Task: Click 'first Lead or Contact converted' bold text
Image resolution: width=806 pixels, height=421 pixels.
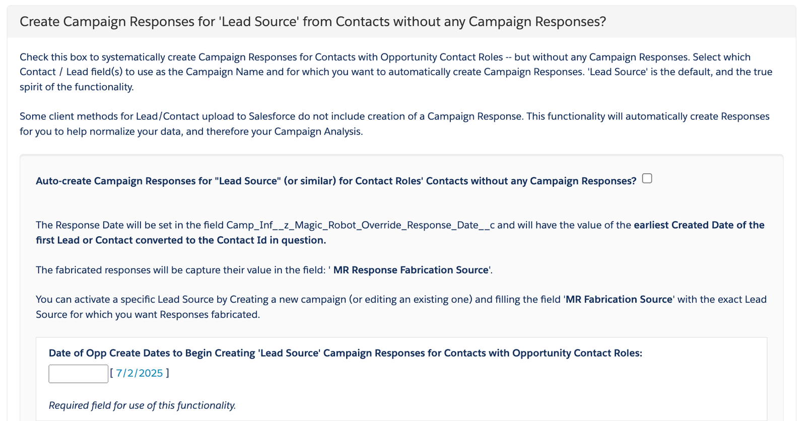Action: tap(181, 240)
